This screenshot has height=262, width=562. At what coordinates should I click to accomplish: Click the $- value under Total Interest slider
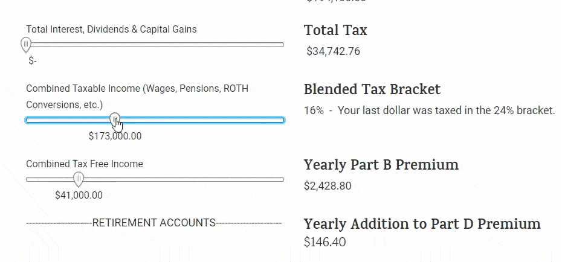click(x=33, y=61)
